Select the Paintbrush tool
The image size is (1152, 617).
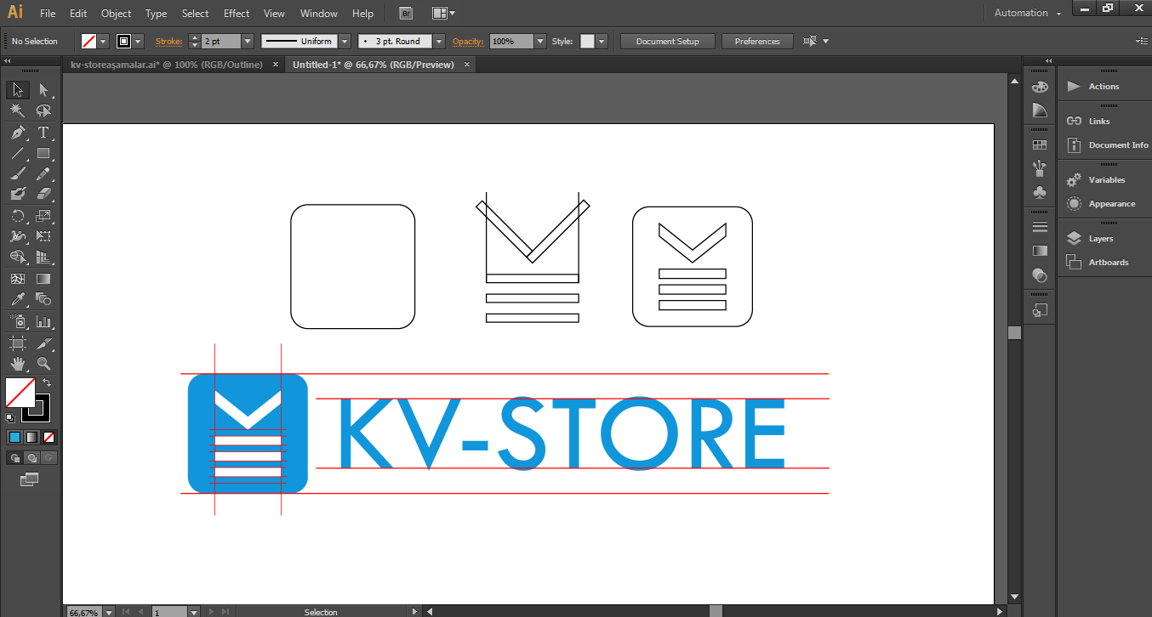coord(17,174)
